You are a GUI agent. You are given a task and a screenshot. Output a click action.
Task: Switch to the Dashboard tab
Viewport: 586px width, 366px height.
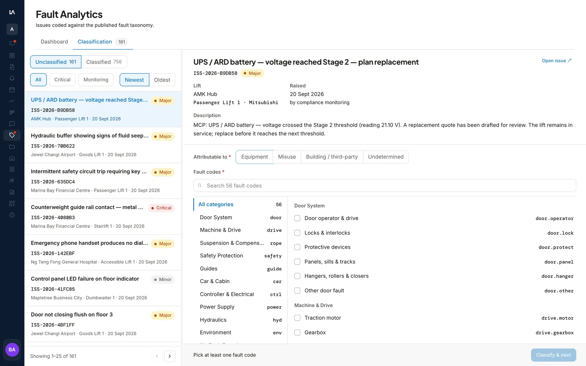tap(54, 42)
